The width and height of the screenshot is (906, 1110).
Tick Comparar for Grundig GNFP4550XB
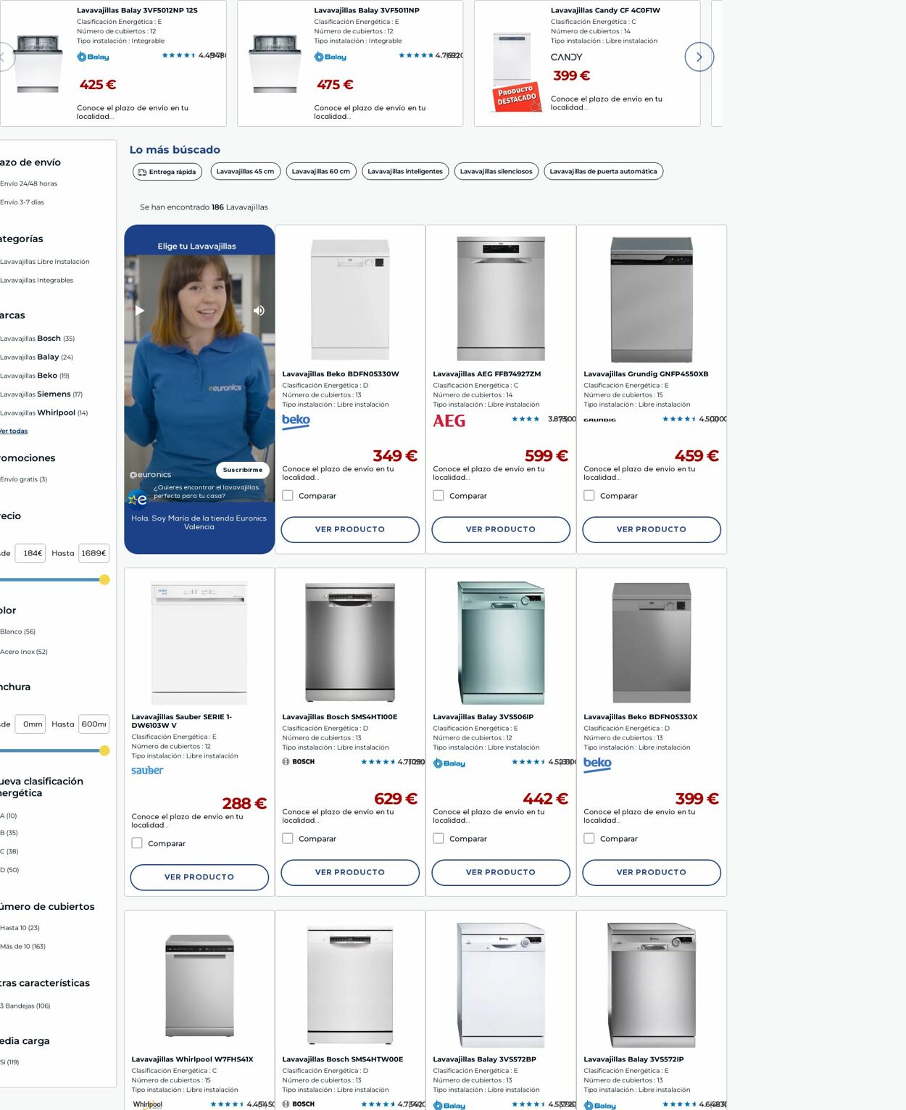pos(589,496)
